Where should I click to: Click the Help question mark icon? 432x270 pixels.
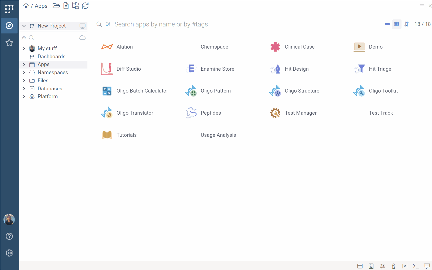(9, 236)
